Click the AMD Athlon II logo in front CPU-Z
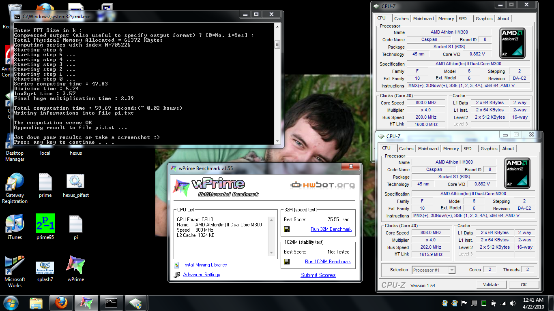This screenshot has height=311, width=554. (x=518, y=173)
